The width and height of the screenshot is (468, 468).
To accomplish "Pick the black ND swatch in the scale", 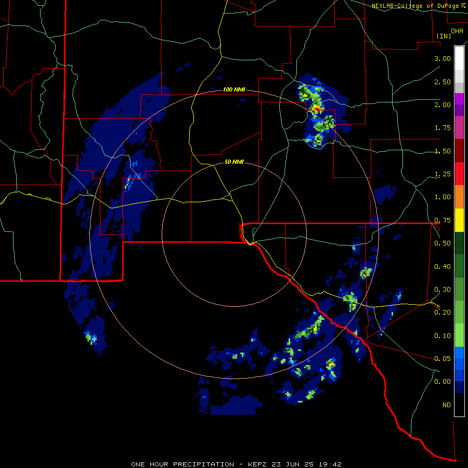I will (459, 405).
